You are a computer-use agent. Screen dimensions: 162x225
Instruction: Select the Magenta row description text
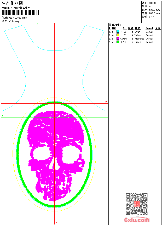[x=139, y=38]
